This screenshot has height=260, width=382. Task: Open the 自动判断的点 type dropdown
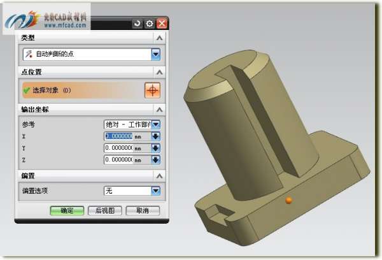(156, 54)
